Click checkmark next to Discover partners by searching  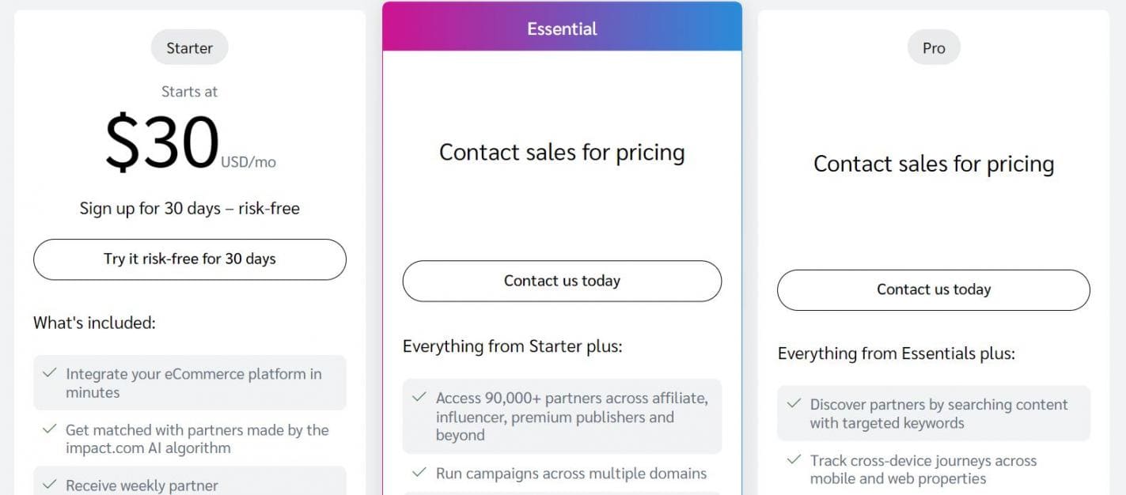click(x=794, y=404)
